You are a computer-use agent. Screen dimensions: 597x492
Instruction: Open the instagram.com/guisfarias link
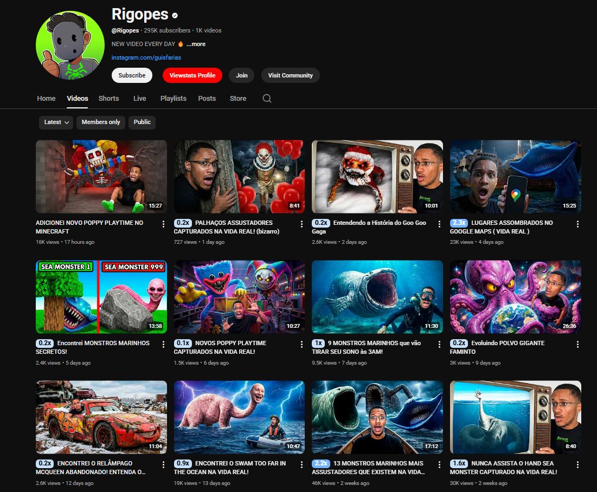pyautogui.click(x=146, y=57)
